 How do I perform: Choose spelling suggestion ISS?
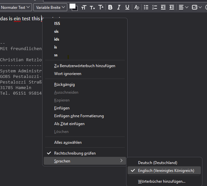85,24
